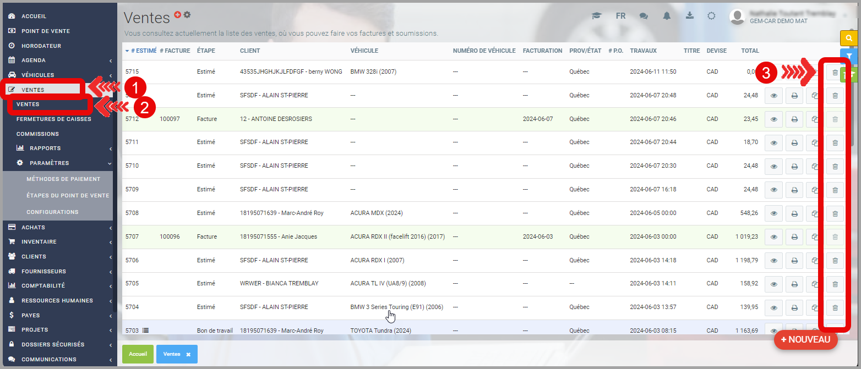
Task: Print estimate 5711 using printer icon
Action: point(794,143)
